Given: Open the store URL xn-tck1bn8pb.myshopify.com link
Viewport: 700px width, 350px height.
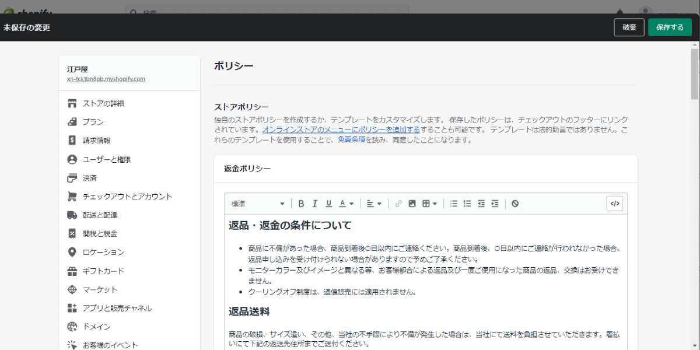Looking at the screenshot, I should (106, 79).
